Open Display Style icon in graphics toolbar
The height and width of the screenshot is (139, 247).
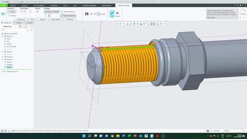coord(134,24)
